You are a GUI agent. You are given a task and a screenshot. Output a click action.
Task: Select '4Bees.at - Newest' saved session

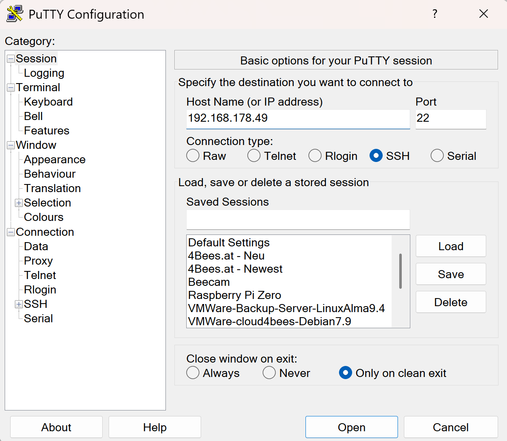[x=289, y=269]
